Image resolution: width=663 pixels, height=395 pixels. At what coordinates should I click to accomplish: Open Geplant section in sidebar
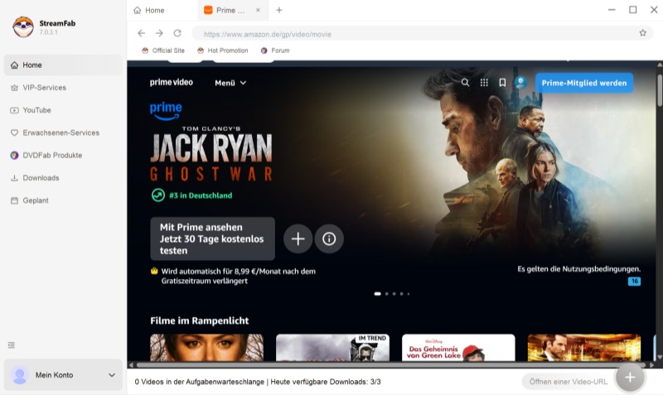point(63,200)
